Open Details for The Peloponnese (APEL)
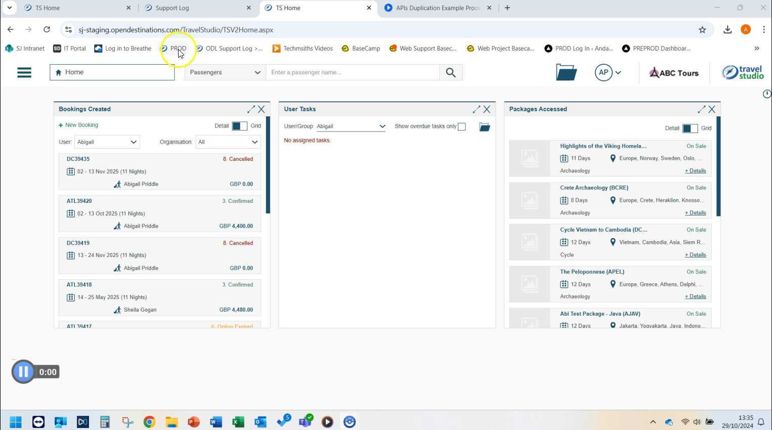772x430 pixels. pyautogui.click(x=695, y=297)
